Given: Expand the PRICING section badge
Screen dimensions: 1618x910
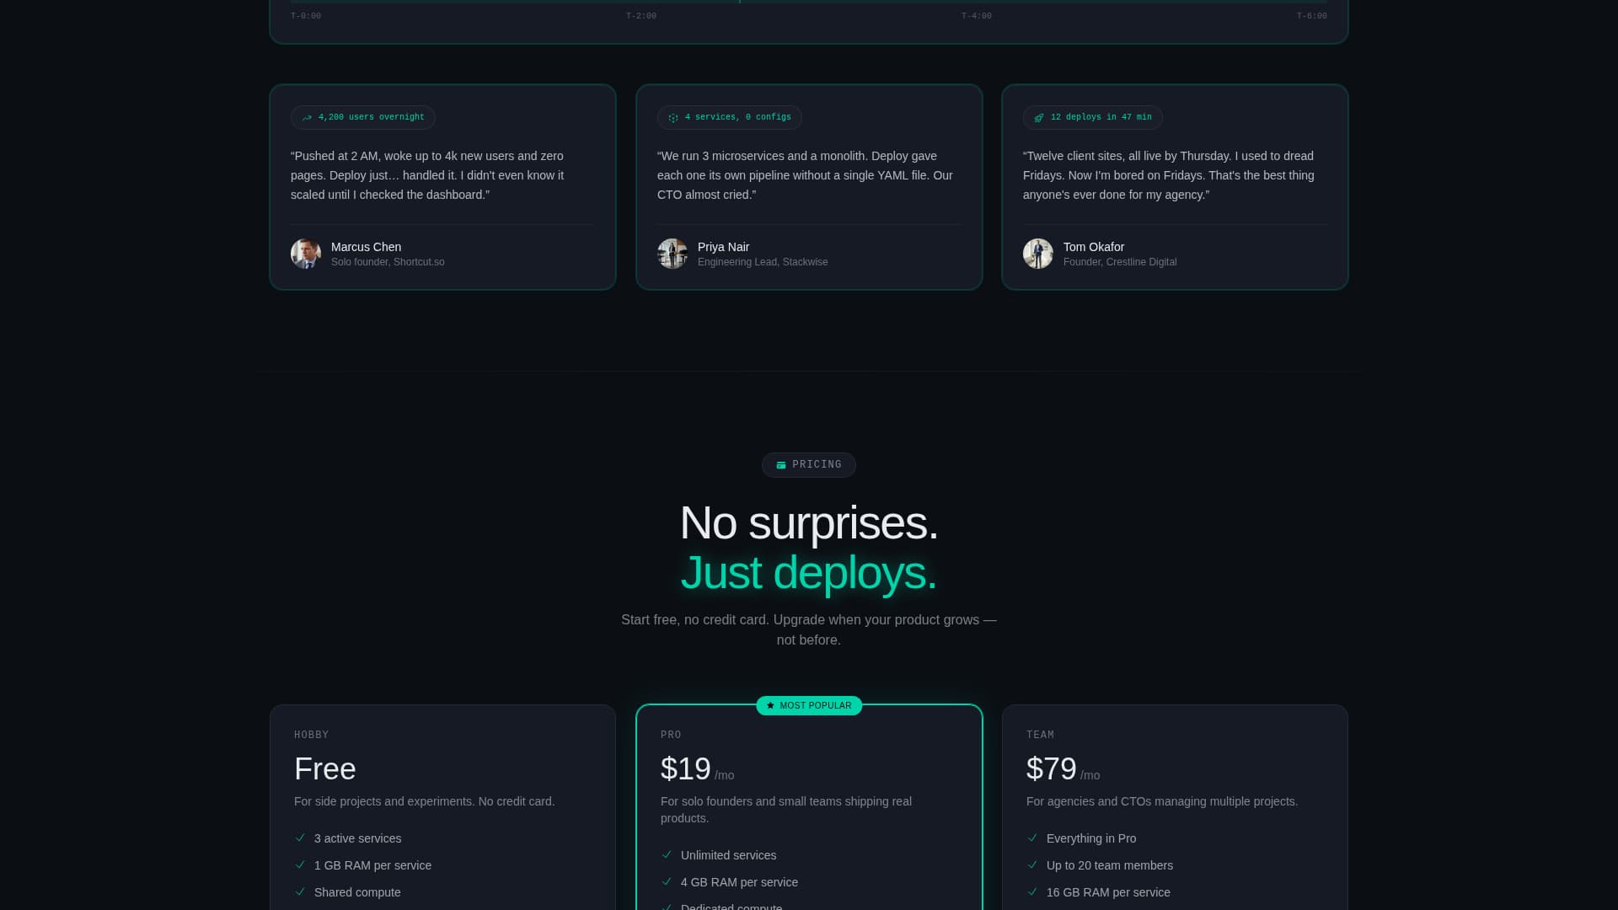Looking at the screenshot, I should pyautogui.click(x=808, y=464).
